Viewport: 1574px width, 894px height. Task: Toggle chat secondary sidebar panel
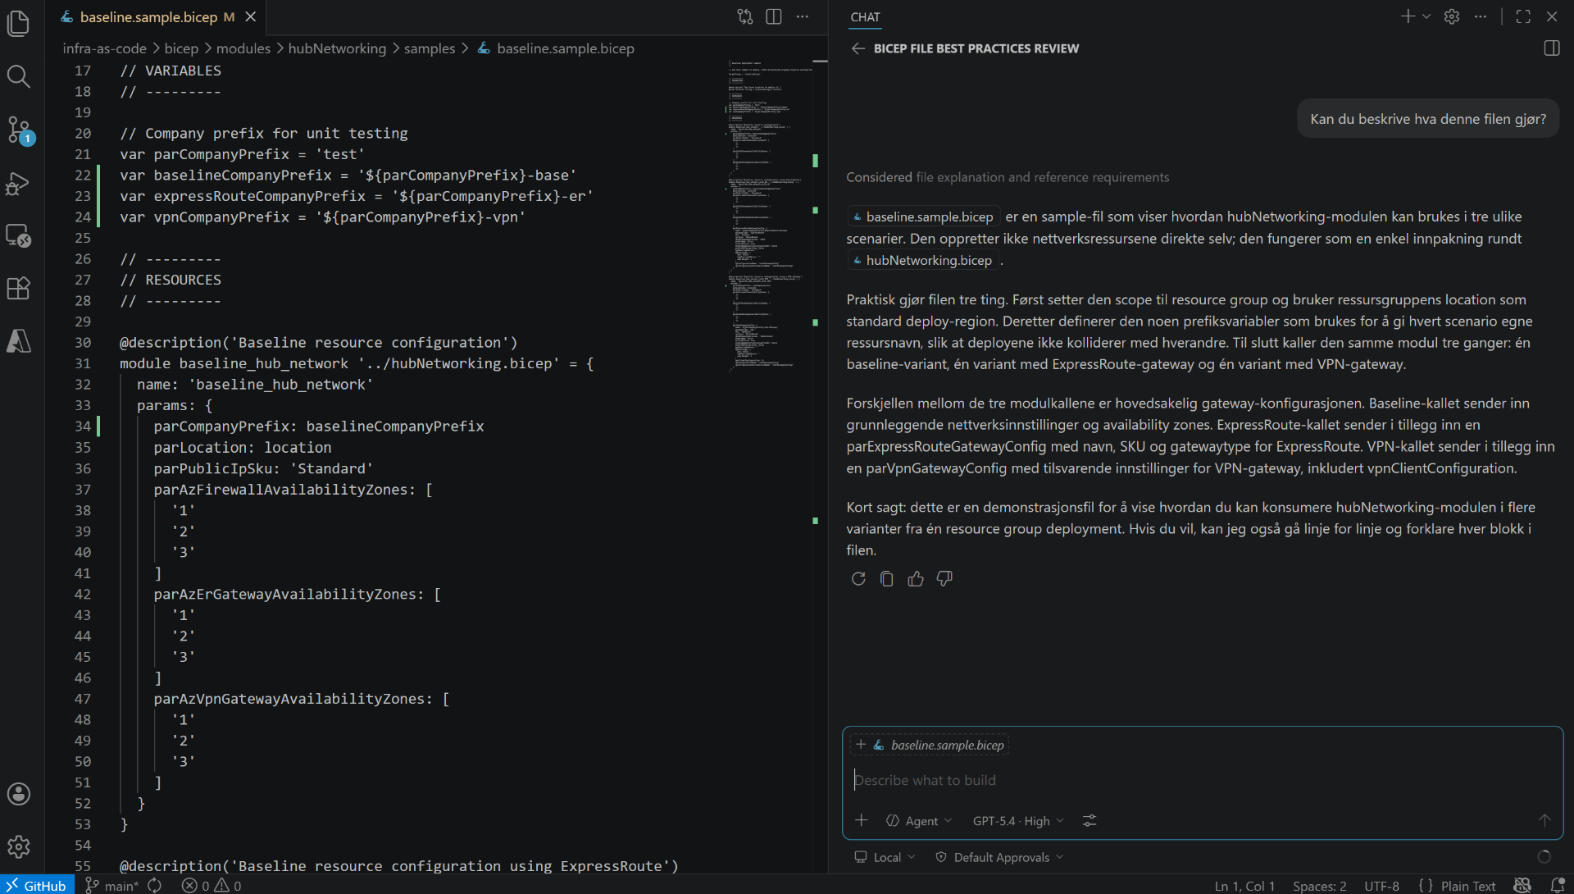1551,48
